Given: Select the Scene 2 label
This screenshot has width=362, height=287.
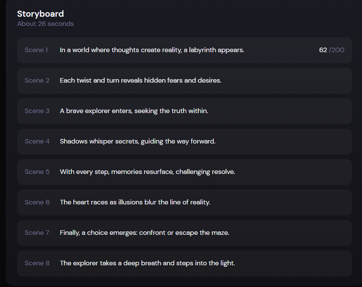Looking at the screenshot, I should [x=37, y=80].
